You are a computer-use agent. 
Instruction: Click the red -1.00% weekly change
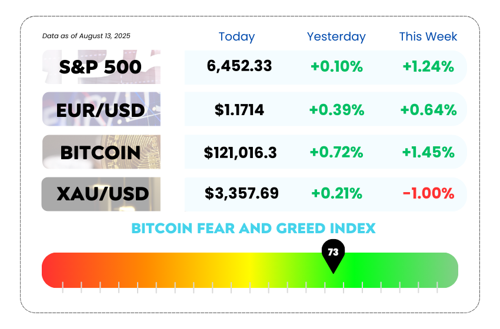[x=428, y=193]
